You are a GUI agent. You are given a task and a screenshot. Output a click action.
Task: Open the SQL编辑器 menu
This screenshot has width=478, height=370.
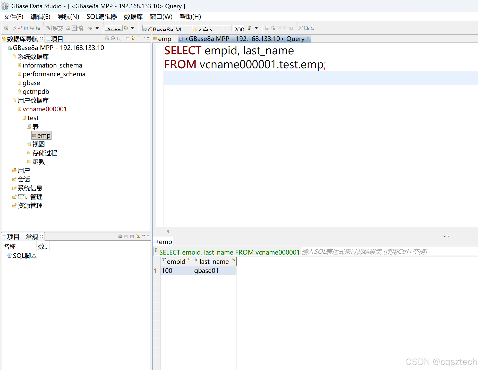click(x=101, y=17)
